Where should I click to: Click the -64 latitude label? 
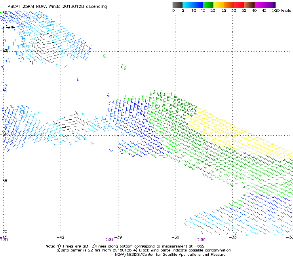pos(4,91)
